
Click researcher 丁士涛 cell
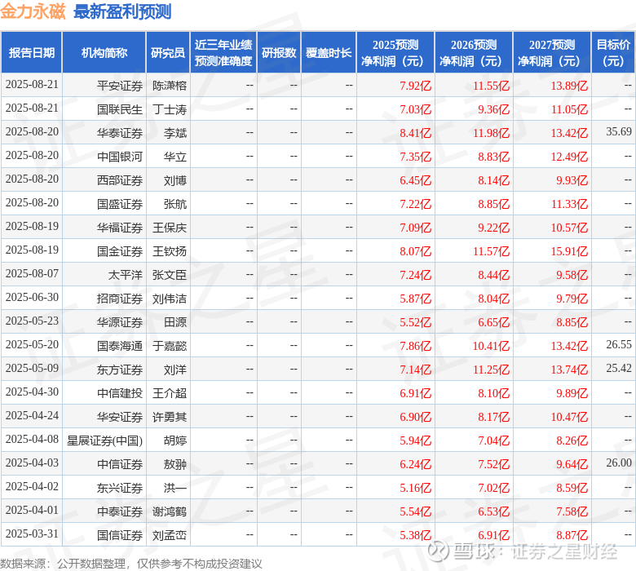point(170,109)
